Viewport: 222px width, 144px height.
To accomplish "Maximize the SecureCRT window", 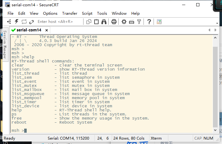I will (x=198, y=5).
